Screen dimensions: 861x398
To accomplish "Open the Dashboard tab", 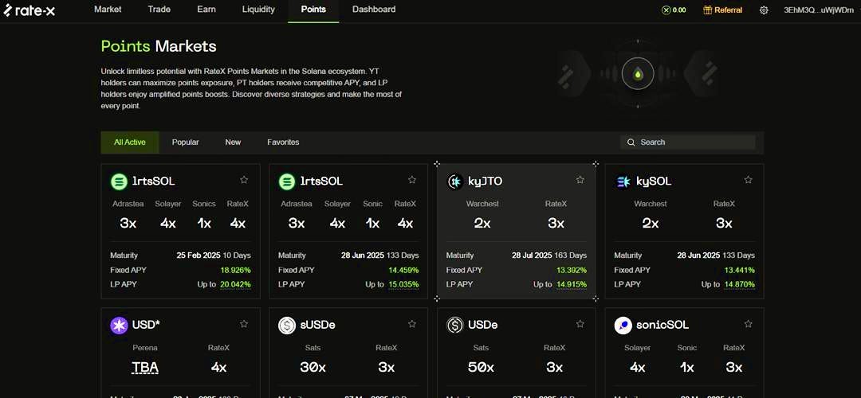I will click(x=374, y=10).
